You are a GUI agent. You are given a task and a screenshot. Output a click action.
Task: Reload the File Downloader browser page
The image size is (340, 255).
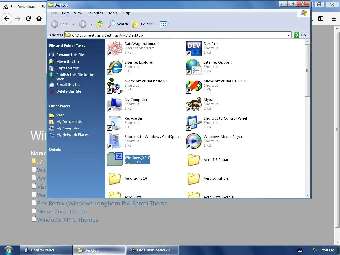coord(28,19)
